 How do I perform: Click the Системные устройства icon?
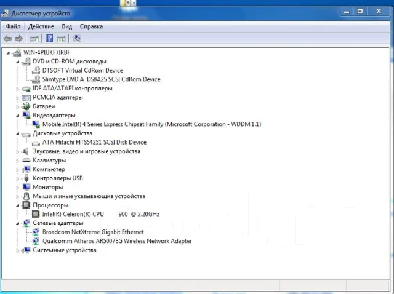[x=26, y=250]
